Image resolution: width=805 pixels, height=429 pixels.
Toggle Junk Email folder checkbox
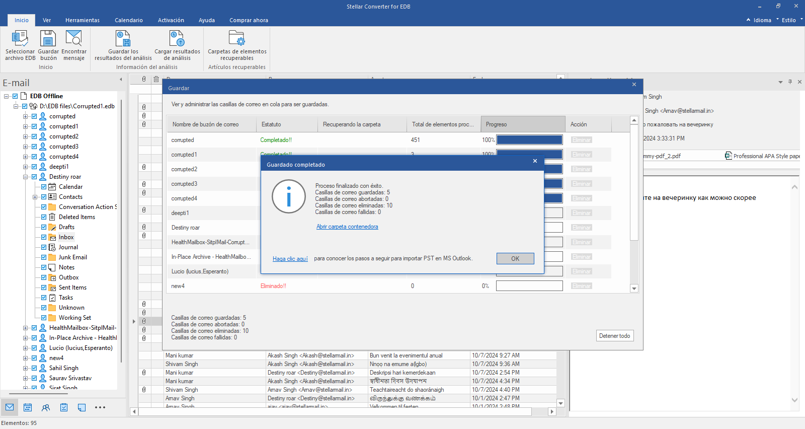coord(44,257)
